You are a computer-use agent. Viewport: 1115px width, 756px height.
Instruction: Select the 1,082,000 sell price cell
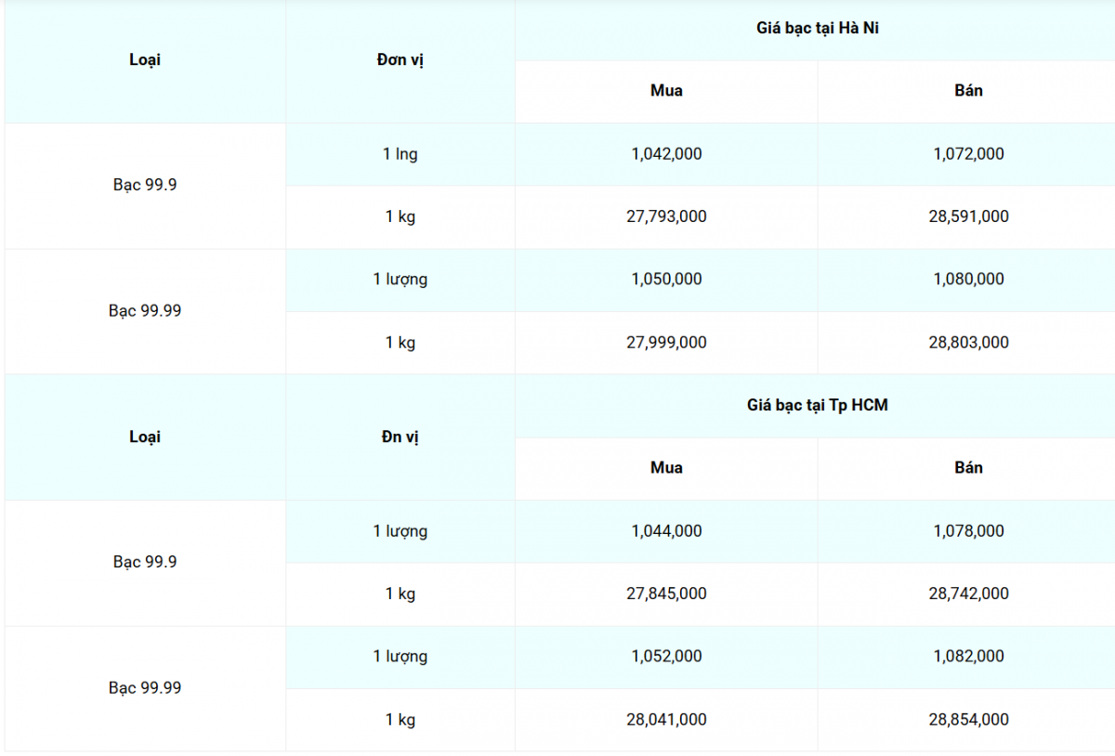pyautogui.click(x=968, y=657)
